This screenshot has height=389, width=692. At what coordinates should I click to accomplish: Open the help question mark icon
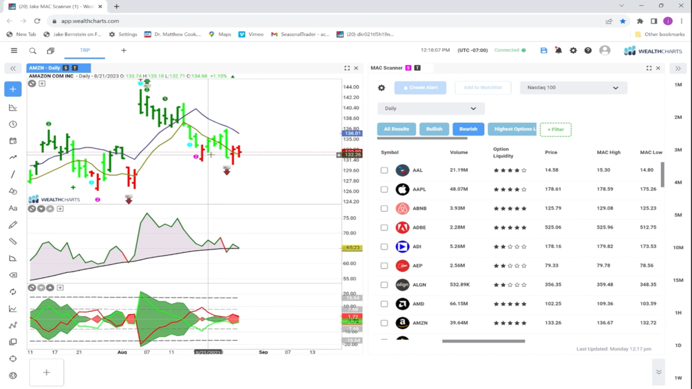[588, 50]
